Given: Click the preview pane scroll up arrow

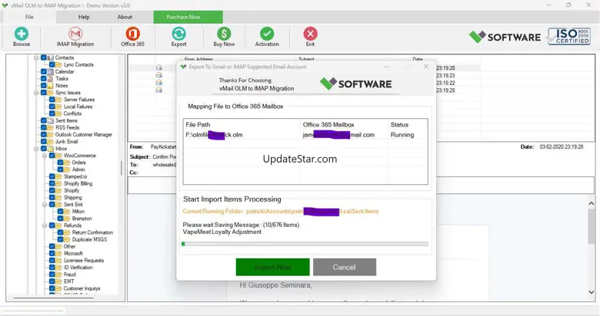Looking at the screenshot, I should pyautogui.click(x=592, y=204).
